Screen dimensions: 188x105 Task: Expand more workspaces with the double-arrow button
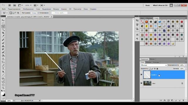tap(171, 5)
